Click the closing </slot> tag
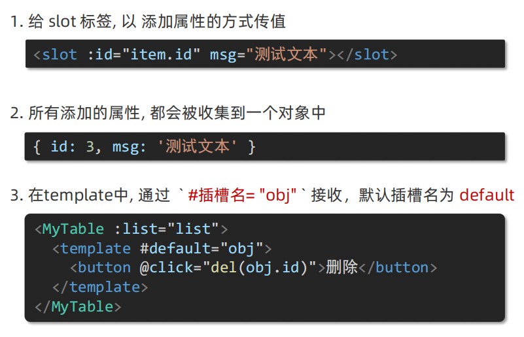 pos(366,54)
